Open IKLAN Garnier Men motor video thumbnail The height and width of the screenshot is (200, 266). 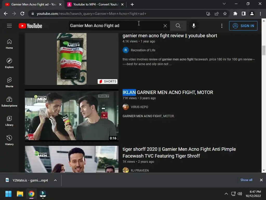(72, 115)
